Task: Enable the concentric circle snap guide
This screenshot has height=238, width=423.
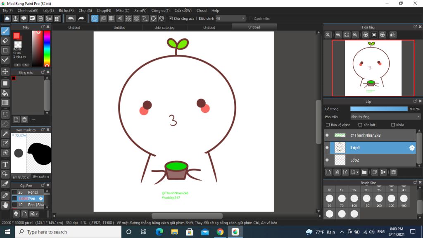Action: 136,18
